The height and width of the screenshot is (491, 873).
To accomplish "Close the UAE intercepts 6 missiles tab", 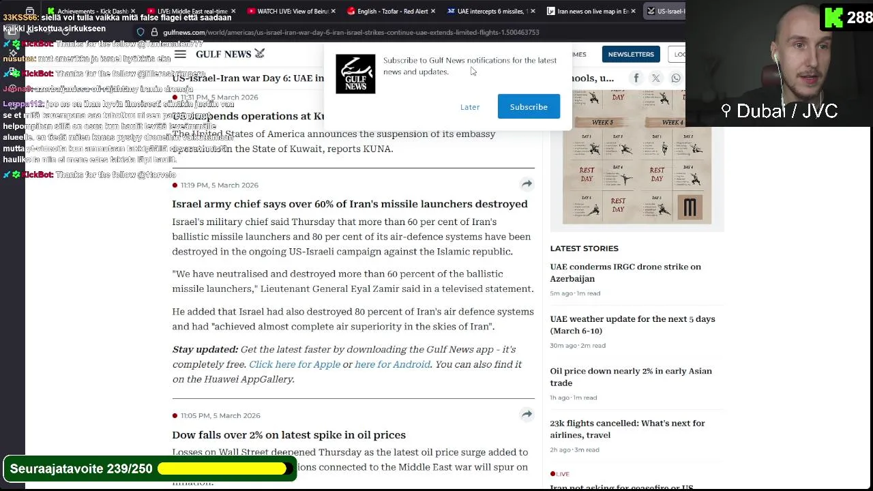I will point(533,11).
